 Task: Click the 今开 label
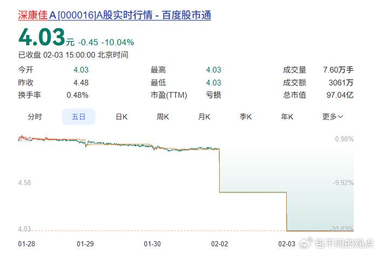pos(26,70)
